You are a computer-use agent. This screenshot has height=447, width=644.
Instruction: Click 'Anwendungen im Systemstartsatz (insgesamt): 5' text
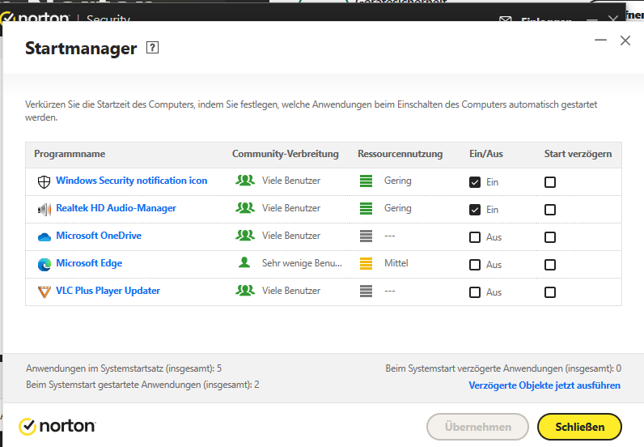pyautogui.click(x=124, y=368)
